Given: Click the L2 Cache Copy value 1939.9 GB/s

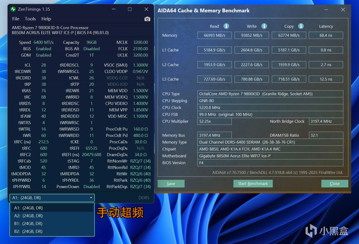Looking at the screenshot, I should click(x=289, y=65).
